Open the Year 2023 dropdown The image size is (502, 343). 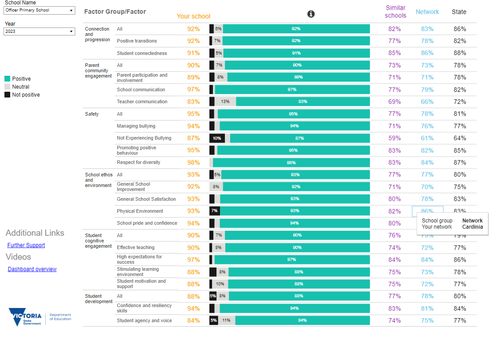click(39, 31)
